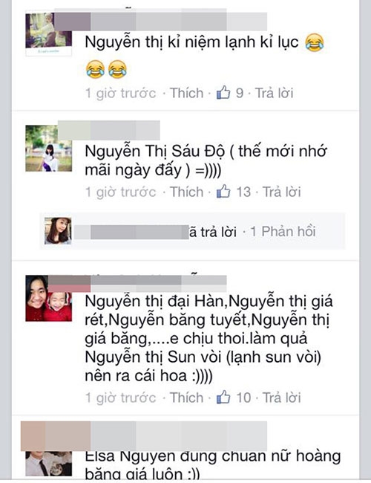
Task: Reply to the 'Sáu Độ' comment via Trả lời
Action: pyautogui.click(x=281, y=192)
